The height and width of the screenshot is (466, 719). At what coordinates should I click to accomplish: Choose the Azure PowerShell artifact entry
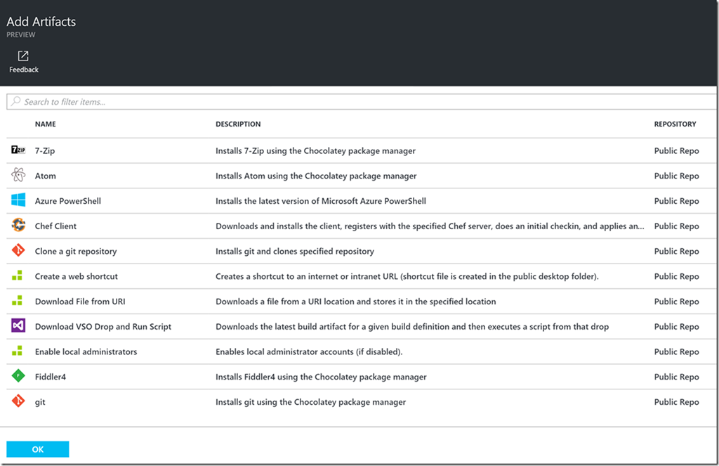click(x=281, y=200)
